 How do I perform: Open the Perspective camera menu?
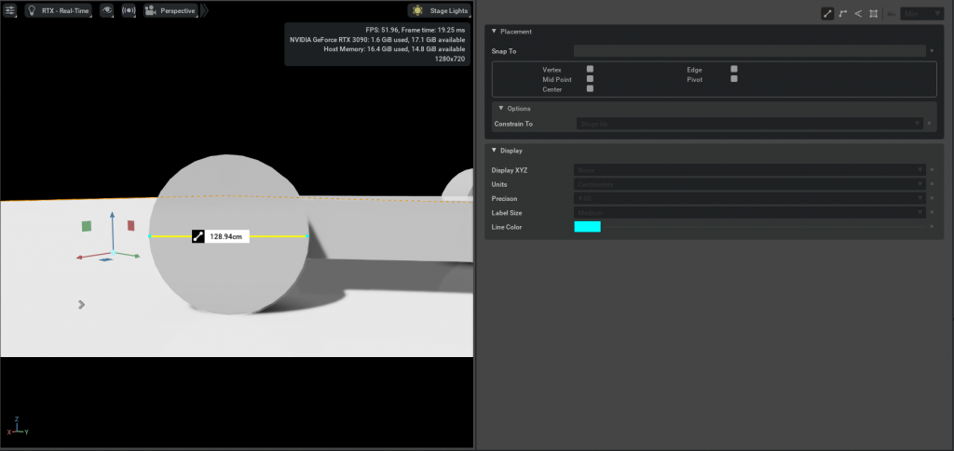click(x=170, y=10)
